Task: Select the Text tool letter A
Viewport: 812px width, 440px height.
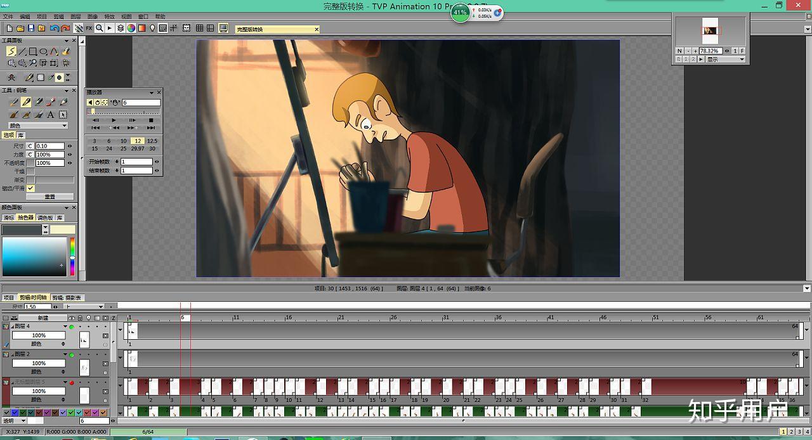Action: coord(51,115)
